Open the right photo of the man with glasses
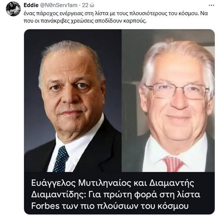The image size is (221, 220). (x=168, y=101)
